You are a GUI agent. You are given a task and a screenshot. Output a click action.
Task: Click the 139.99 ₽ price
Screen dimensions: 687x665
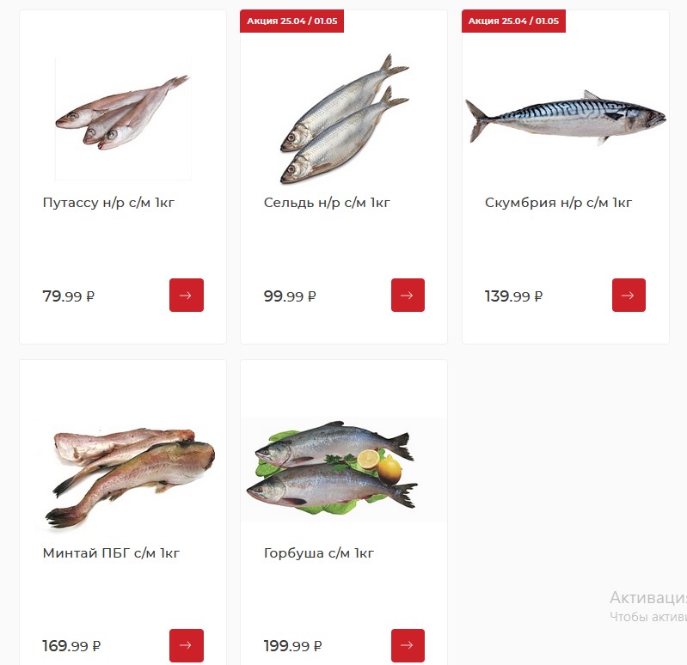513,296
